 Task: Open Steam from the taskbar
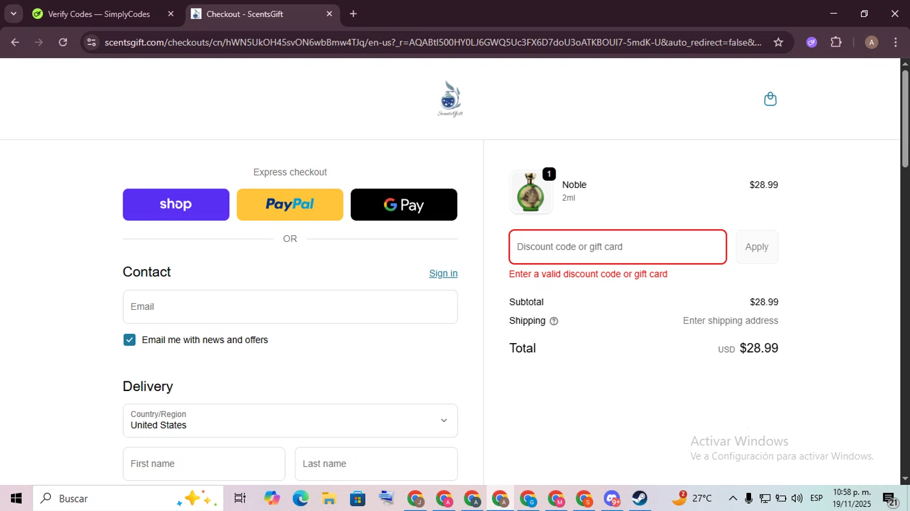[x=639, y=498]
